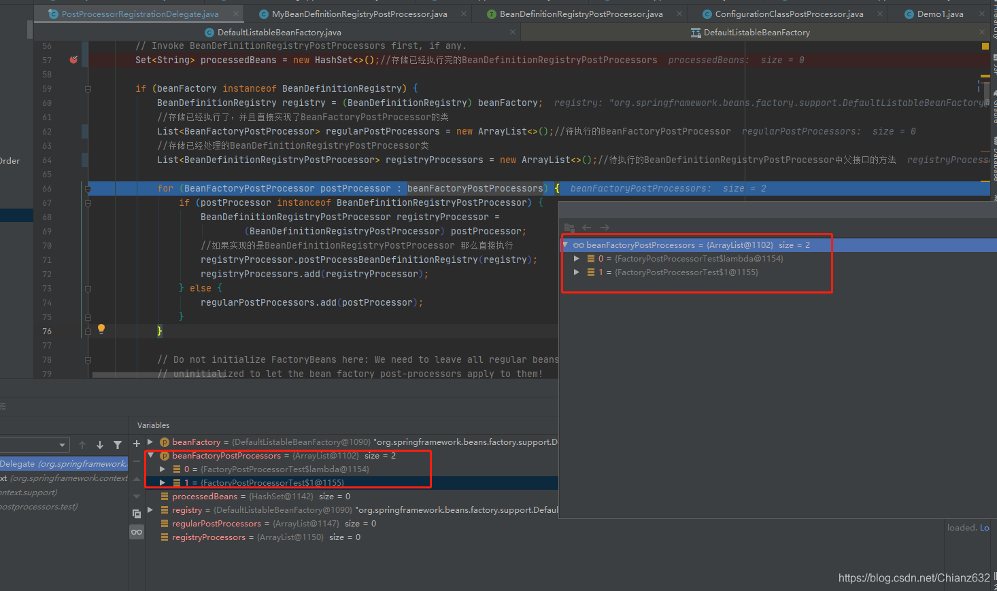Toggle Show Watches glasses icon
Screen dimensions: 997x591
[x=137, y=532]
